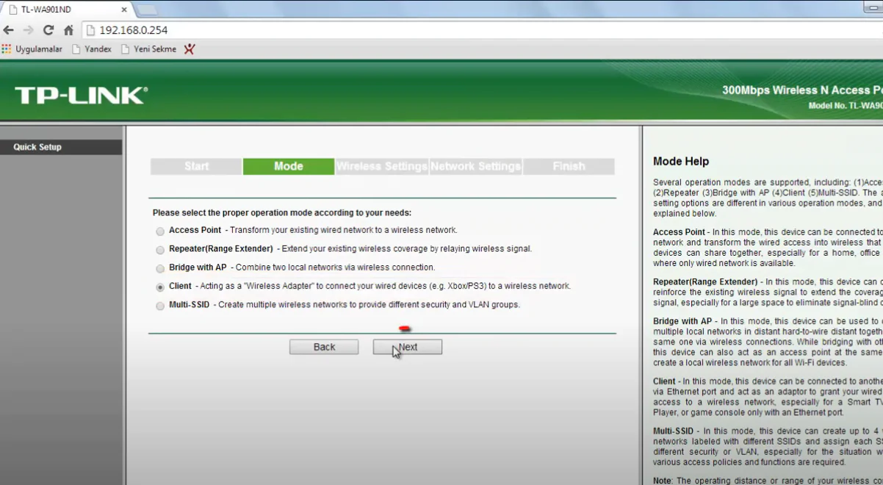Select Bridge with AP mode
The image size is (883, 485).
[160, 268]
